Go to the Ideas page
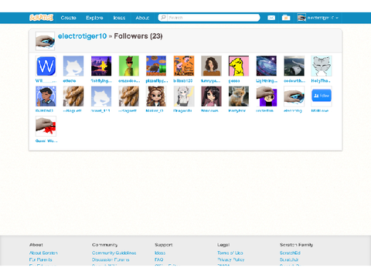Screen dimensions: 371x278 tap(119, 18)
